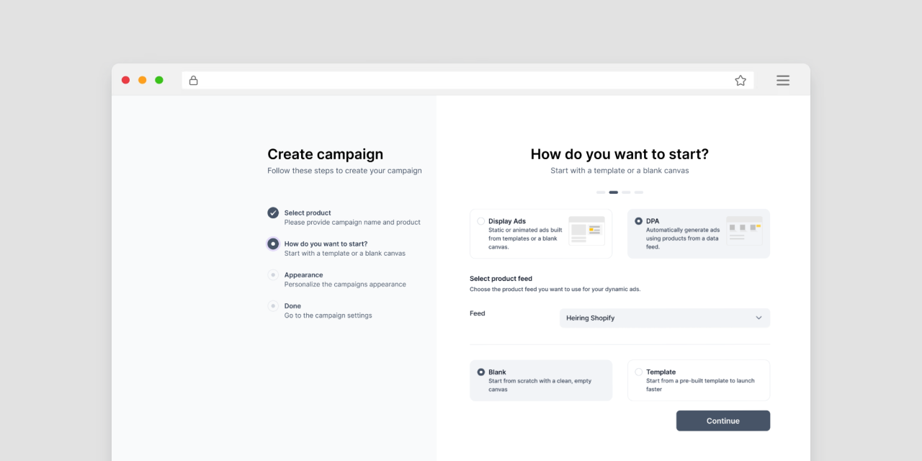Select the DPA radio button
The image size is (922, 461).
638,220
